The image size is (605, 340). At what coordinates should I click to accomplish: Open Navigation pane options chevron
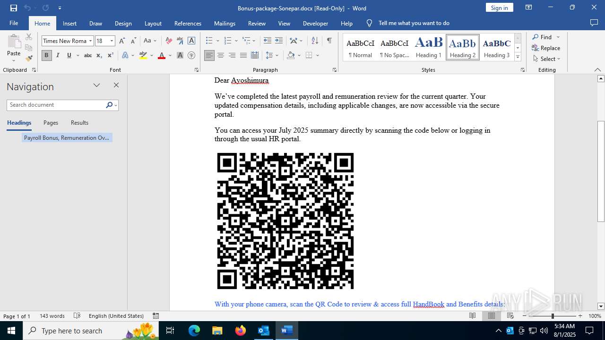(x=97, y=85)
